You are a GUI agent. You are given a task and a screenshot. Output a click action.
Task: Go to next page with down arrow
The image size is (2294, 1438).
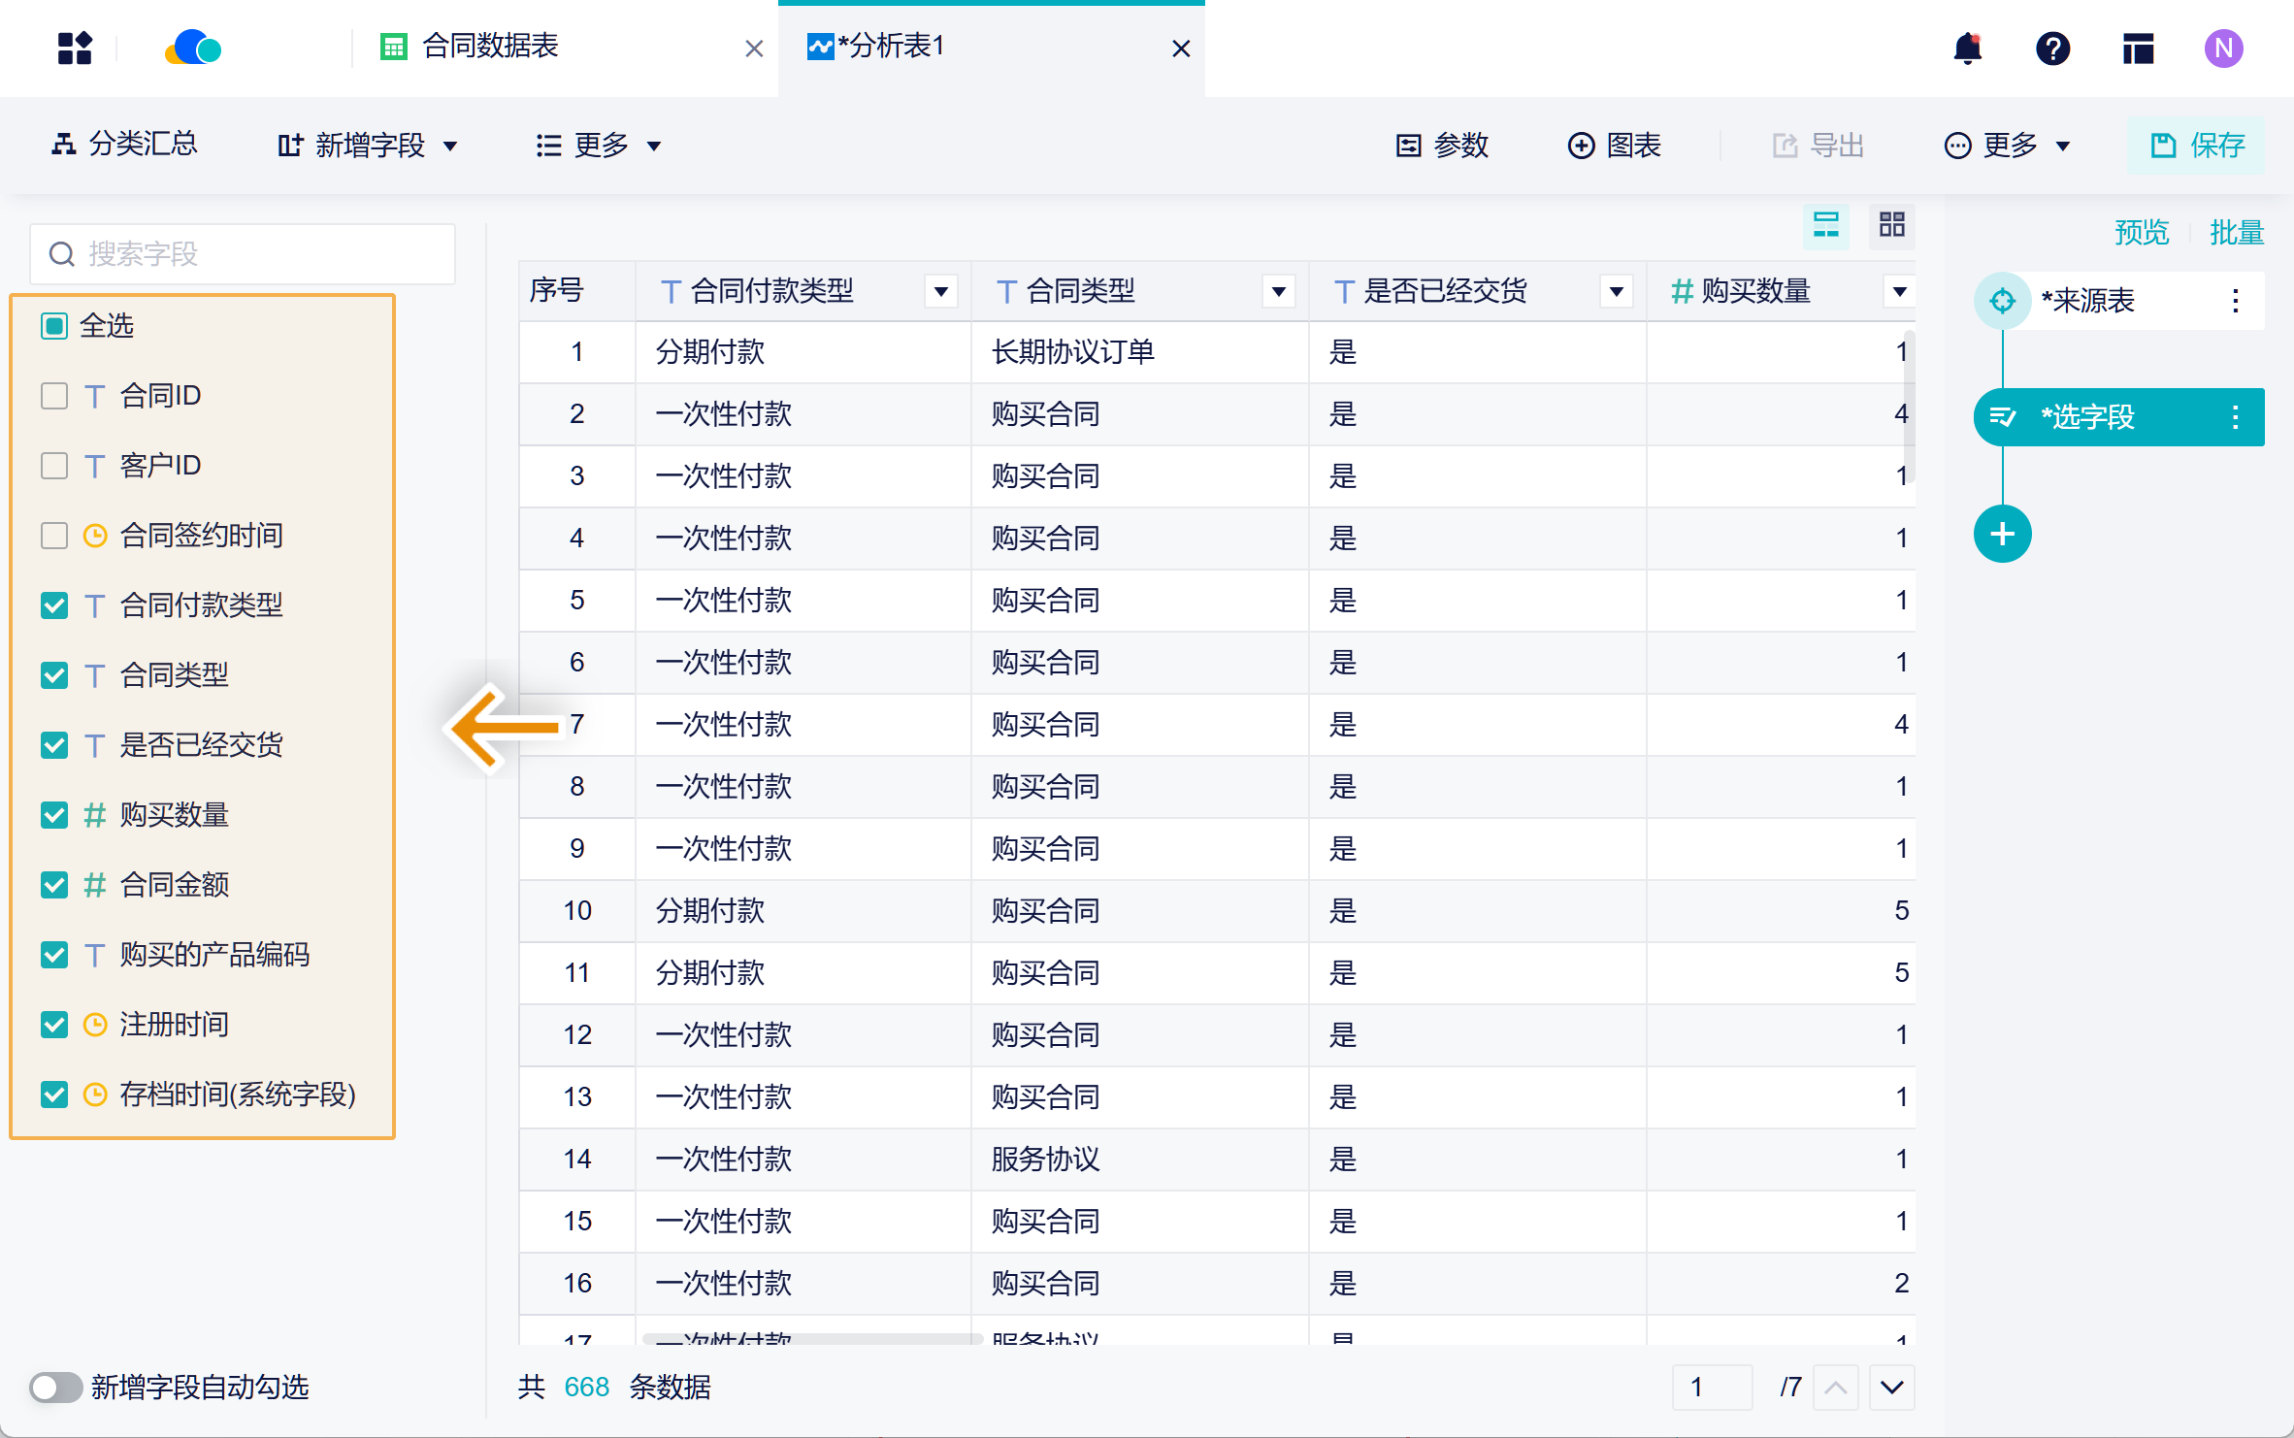click(1891, 1387)
